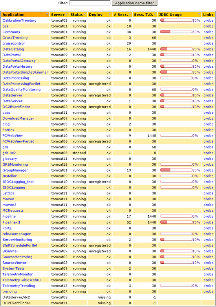This screenshot has width=216, height=307.
Task: Click GroupManager's 30% JDBC usage bar
Action: tap(176, 170)
